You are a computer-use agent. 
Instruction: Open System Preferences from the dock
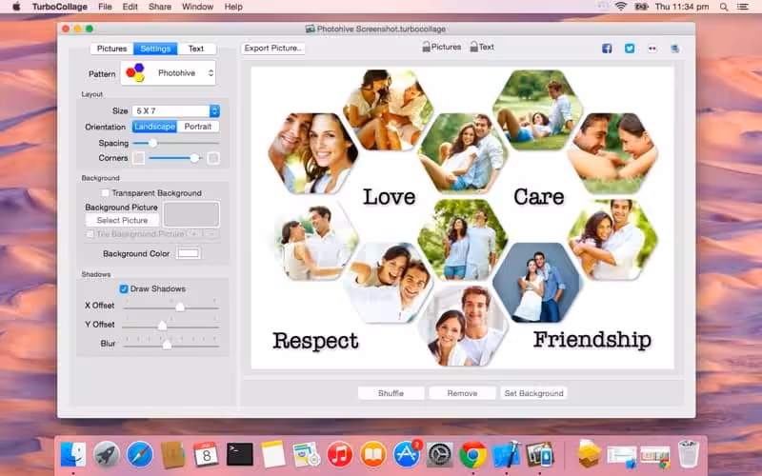[x=440, y=455]
